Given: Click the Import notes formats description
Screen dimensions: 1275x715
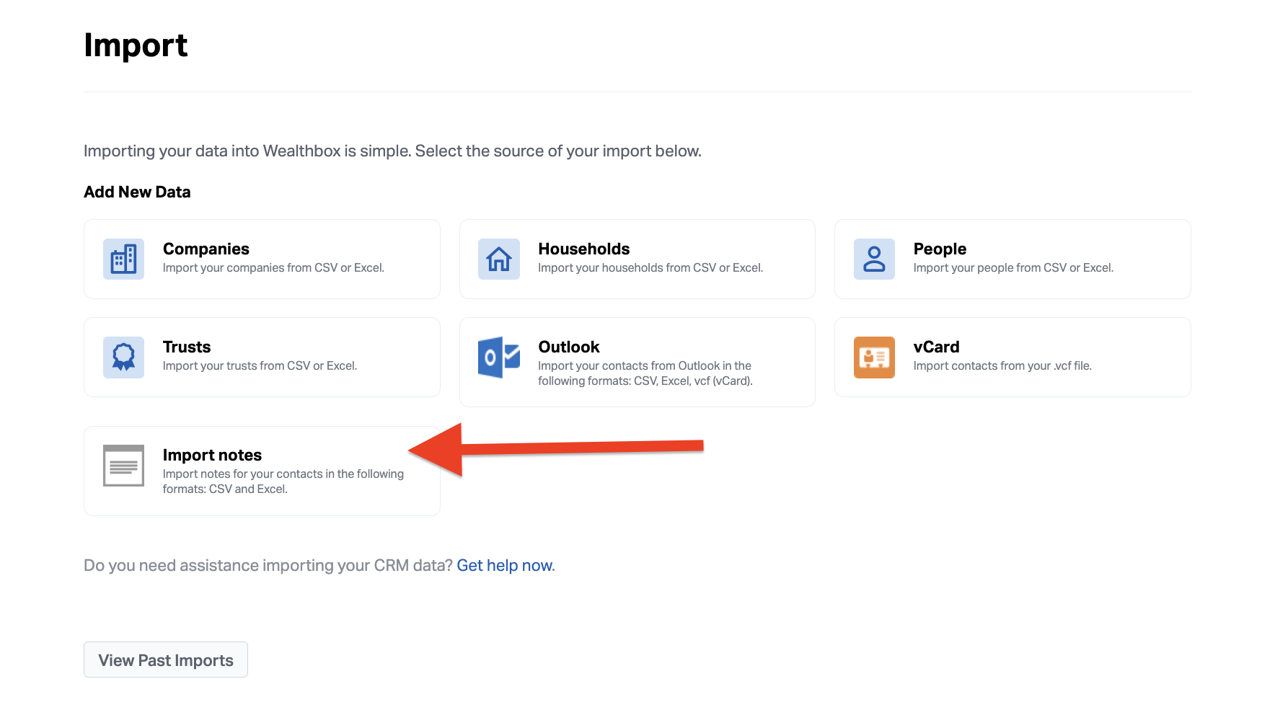Looking at the screenshot, I should click(x=283, y=481).
